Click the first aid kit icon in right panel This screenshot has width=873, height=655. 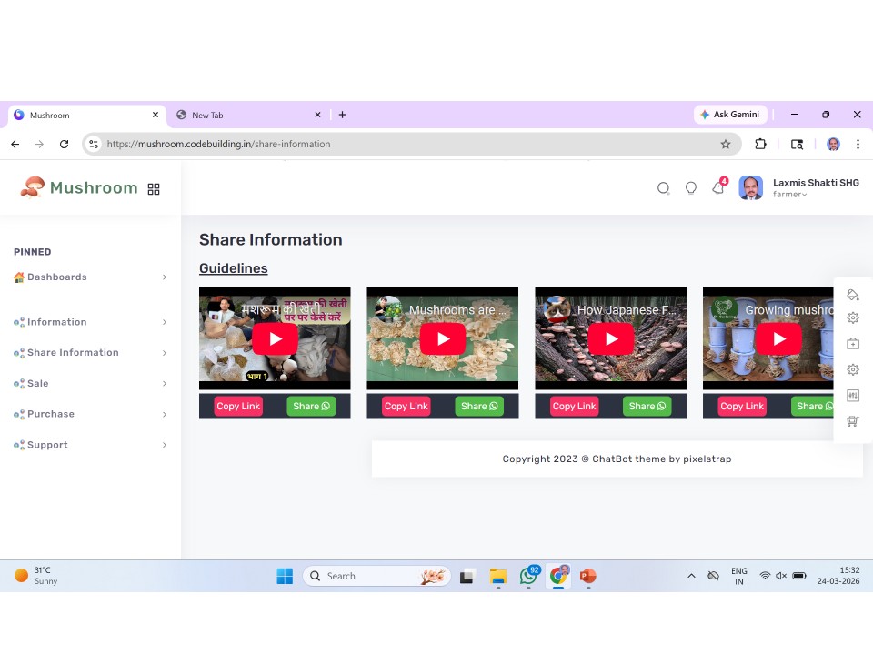click(x=852, y=344)
